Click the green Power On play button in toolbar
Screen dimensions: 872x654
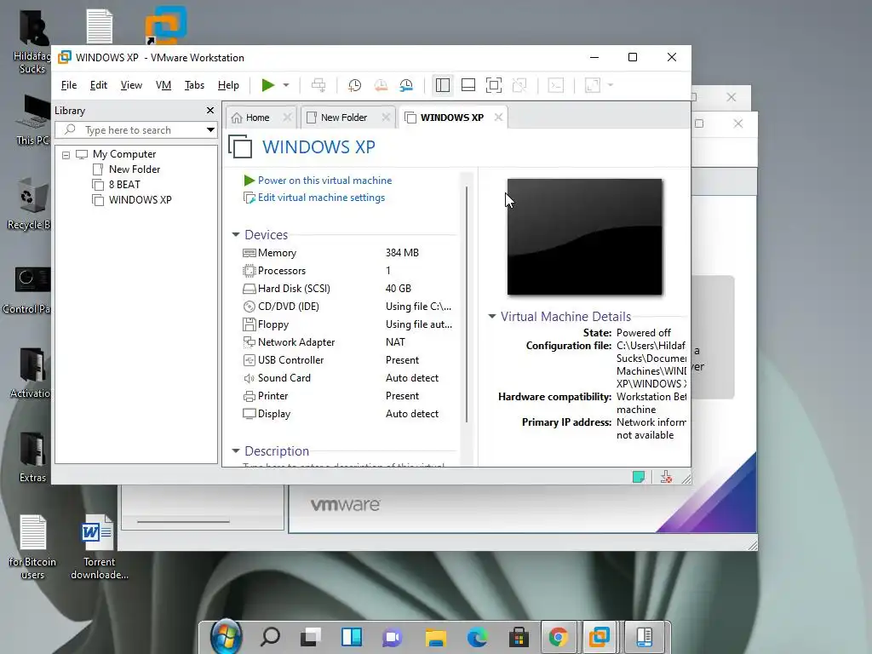[x=268, y=85]
